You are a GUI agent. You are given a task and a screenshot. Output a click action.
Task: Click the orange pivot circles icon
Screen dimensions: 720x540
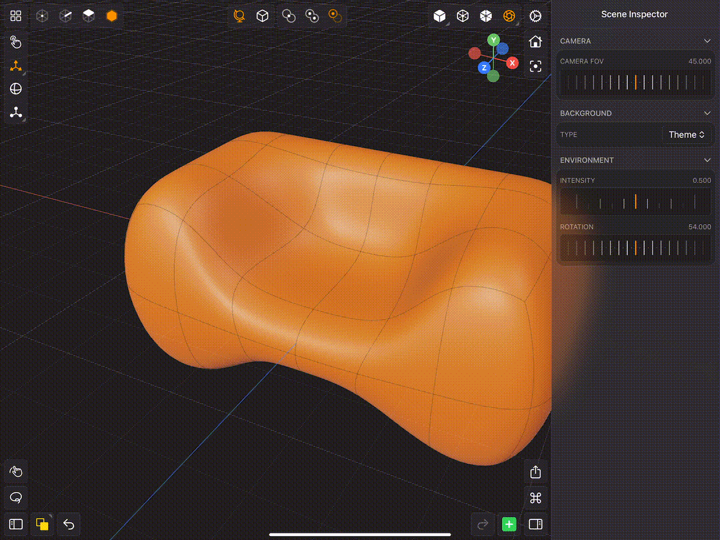tap(335, 16)
